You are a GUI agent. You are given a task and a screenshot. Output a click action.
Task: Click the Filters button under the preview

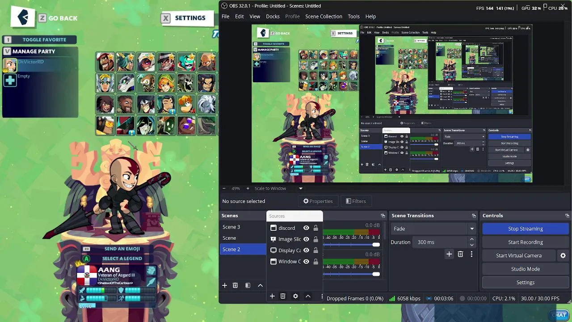click(x=356, y=201)
